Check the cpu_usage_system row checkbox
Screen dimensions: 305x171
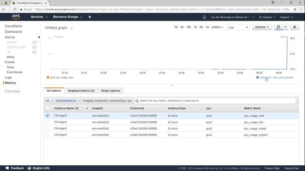tap(48, 135)
